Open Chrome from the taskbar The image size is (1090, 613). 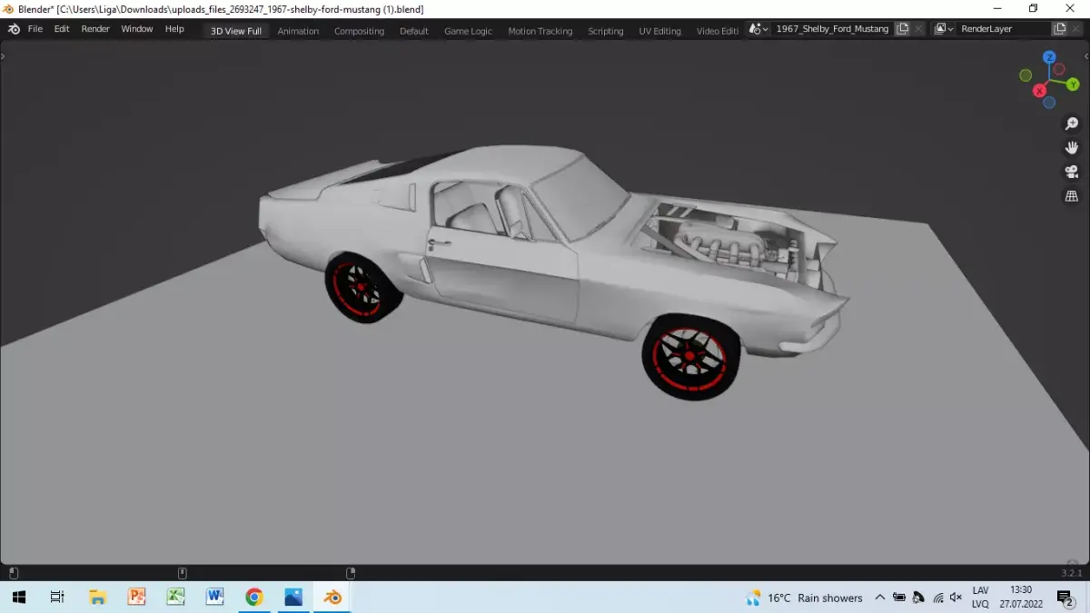point(254,597)
